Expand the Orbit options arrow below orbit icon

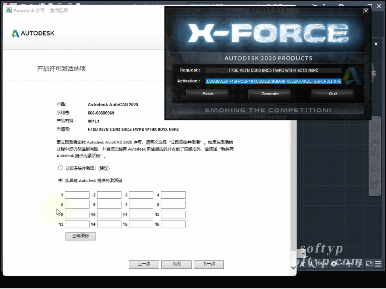[375, 176]
